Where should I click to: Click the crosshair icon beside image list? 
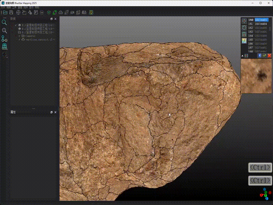click(244, 21)
